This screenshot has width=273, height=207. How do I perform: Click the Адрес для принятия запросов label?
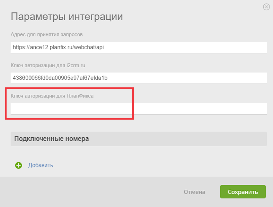pyautogui.click(x=47, y=35)
